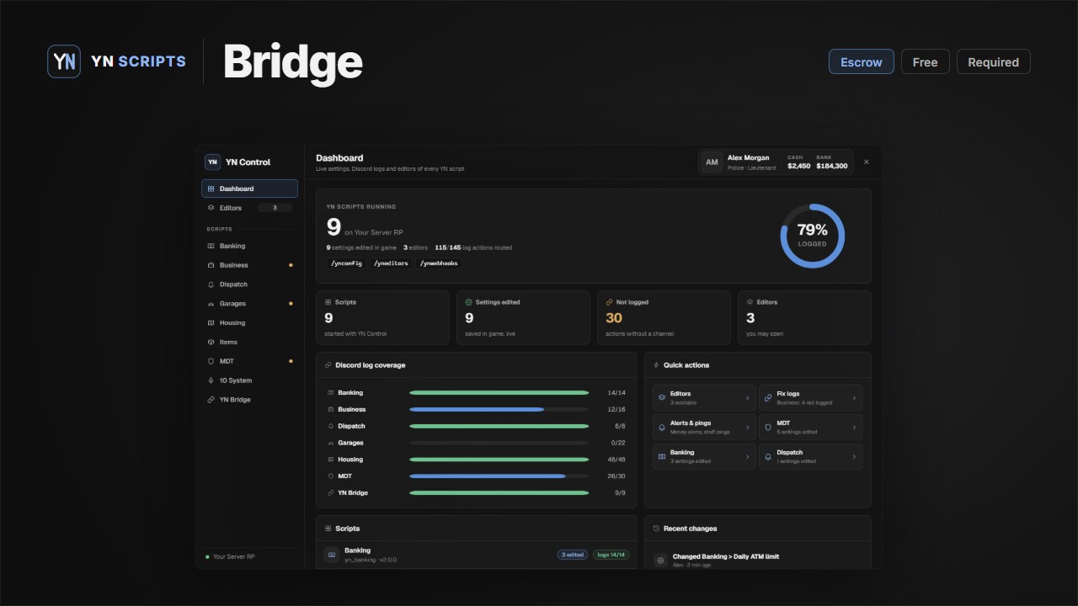Click the Editors layers icon in sidebar
The image size is (1078, 606).
coord(211,208)
